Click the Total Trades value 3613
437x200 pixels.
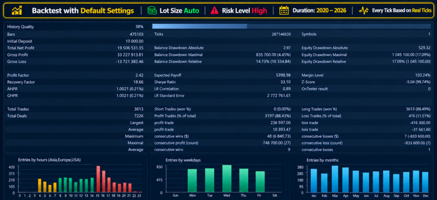139,109
